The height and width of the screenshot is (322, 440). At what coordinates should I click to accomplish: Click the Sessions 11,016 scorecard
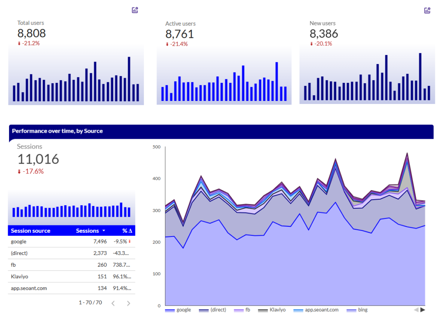click(38, 159)
